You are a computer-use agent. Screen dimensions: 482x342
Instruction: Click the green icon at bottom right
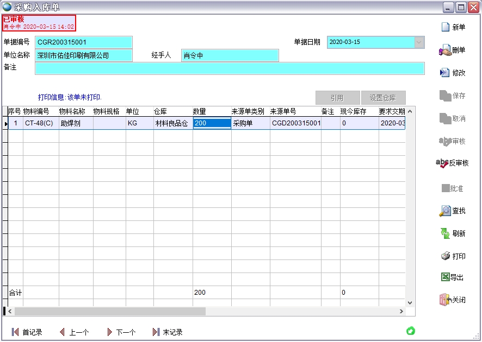(x=410, y=331)
